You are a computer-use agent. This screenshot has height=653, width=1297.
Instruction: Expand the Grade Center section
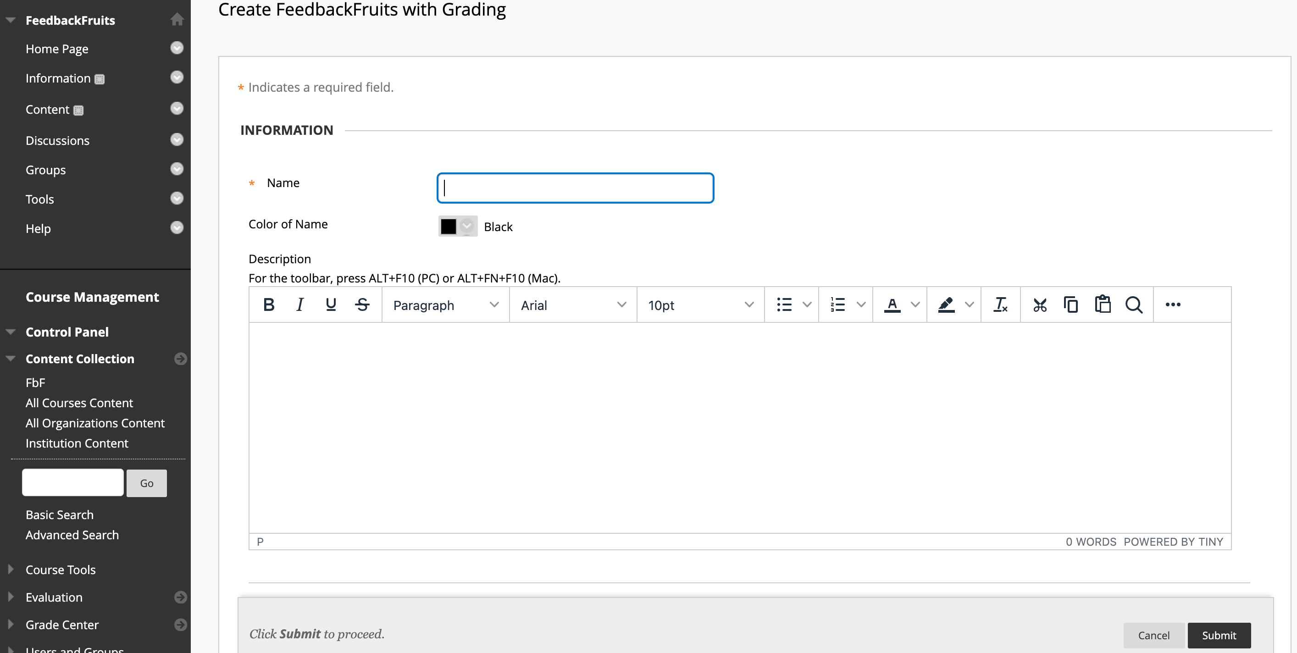(x=11, y=624)
